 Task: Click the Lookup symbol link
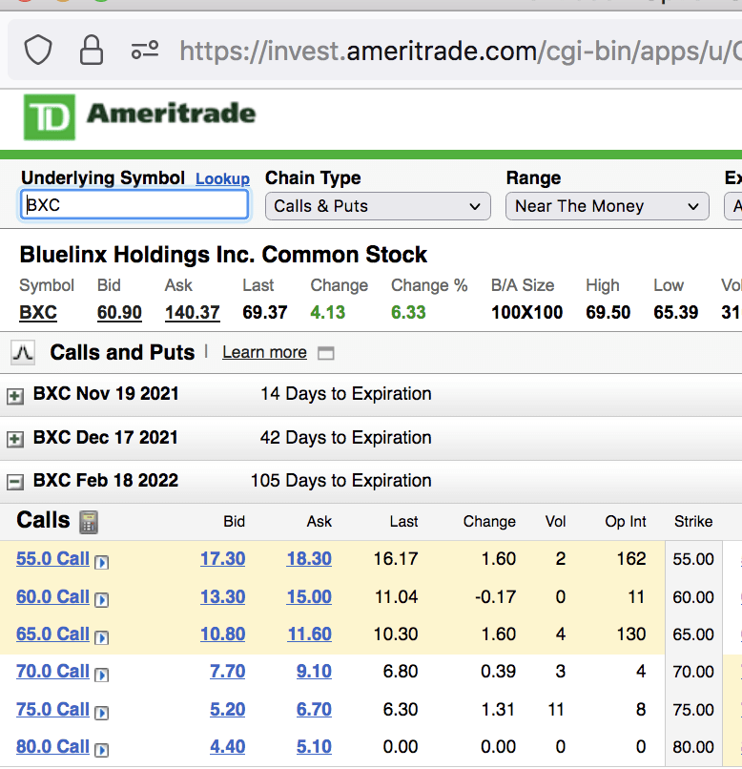(222, 179)
